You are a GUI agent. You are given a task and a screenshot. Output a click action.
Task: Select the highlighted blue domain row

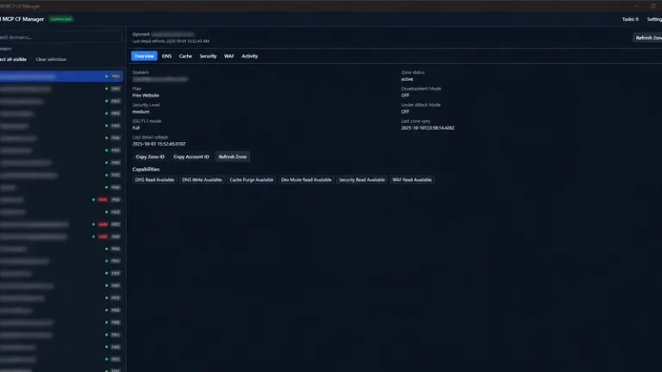pos(61,77)
